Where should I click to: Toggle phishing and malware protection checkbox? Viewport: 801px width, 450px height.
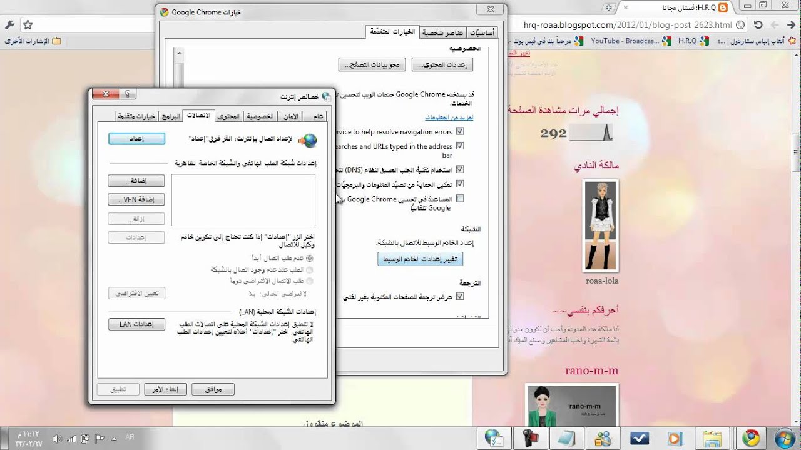460,184
